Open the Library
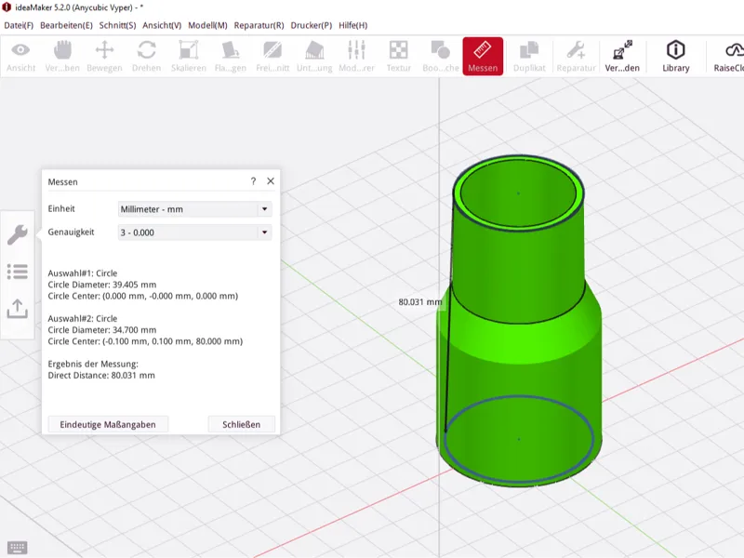Image resolution: width=744 pixels, height=558 pixels. [x=676, y=57]
